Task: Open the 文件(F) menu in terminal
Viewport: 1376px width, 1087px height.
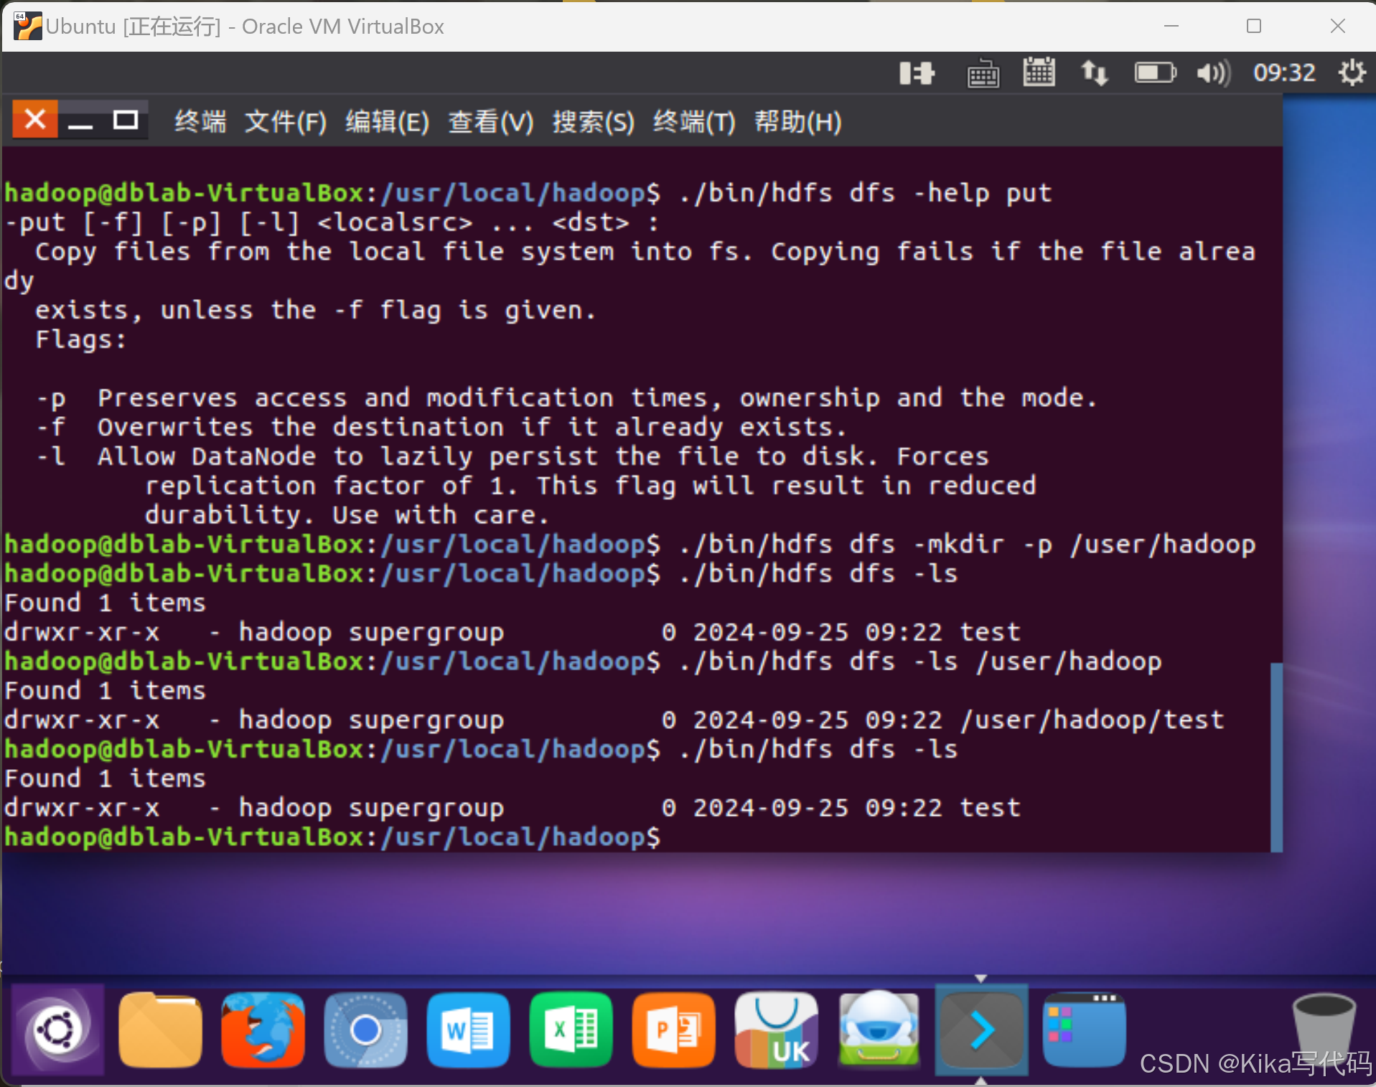Action: [285, 121]
